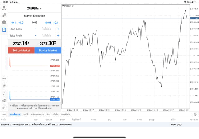Click the Take Profit value field
Screen dimensions: 199x139
click(x=47, y=35)
